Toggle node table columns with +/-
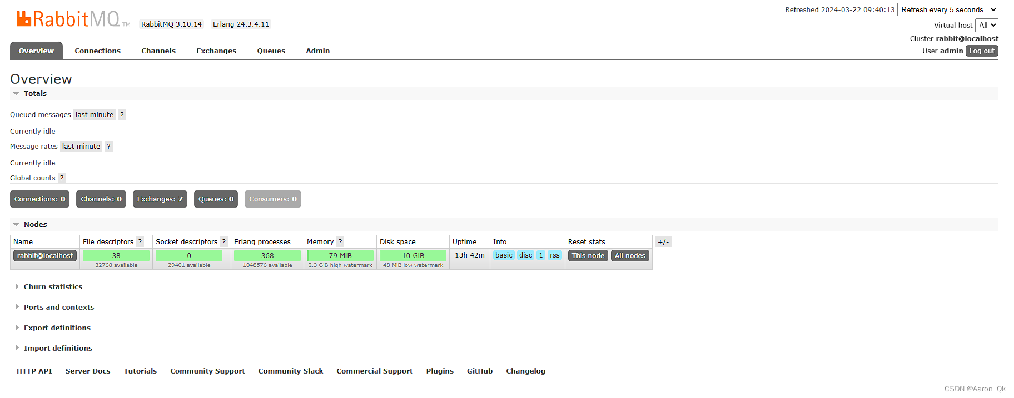Screen dimensions: 1014x398 click(663, 242)
